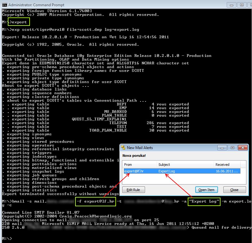Minimize the Command Prompt window
Image resolution: width=252 pixels, height=243 pixels.
231,5
